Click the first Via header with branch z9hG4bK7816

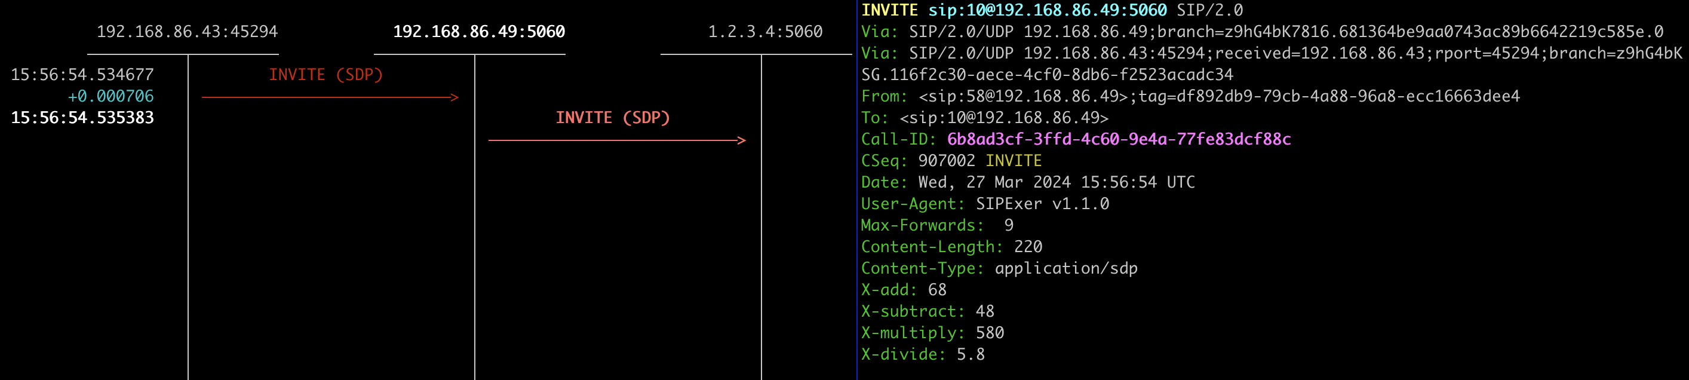pos(1262,32)
